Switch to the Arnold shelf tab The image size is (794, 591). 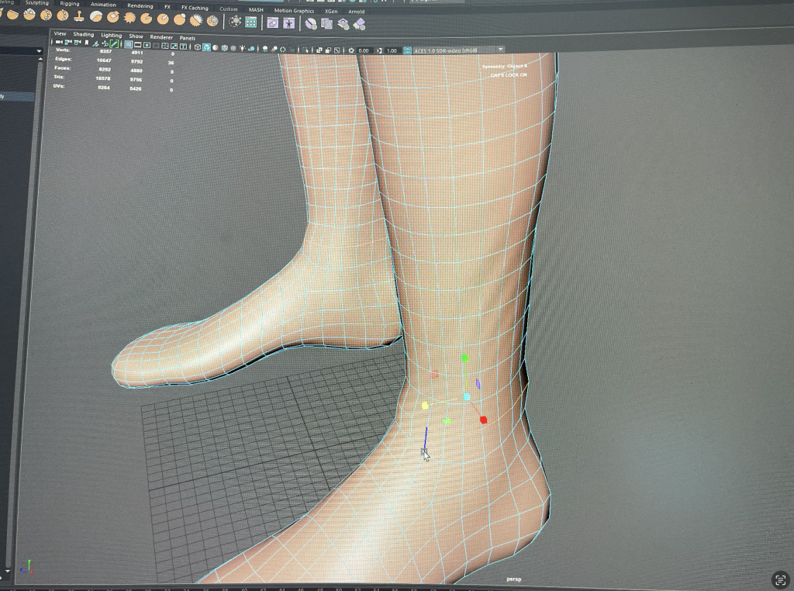pyautogui.click(x=357, y=12)
